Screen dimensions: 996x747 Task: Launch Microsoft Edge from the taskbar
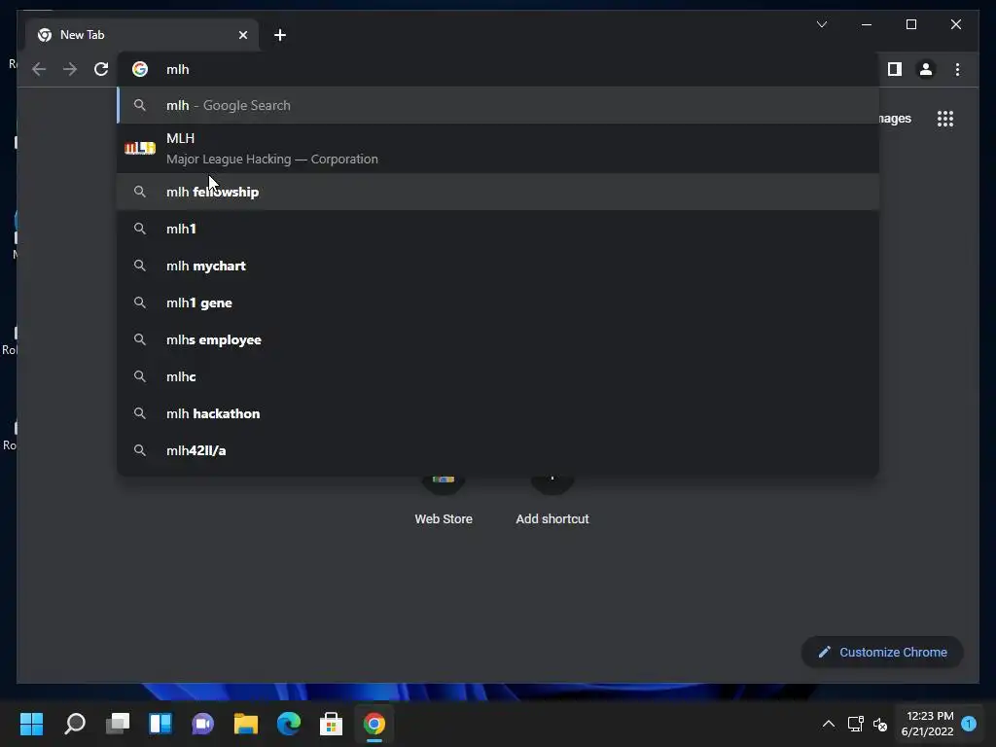(x=288, y=724)
